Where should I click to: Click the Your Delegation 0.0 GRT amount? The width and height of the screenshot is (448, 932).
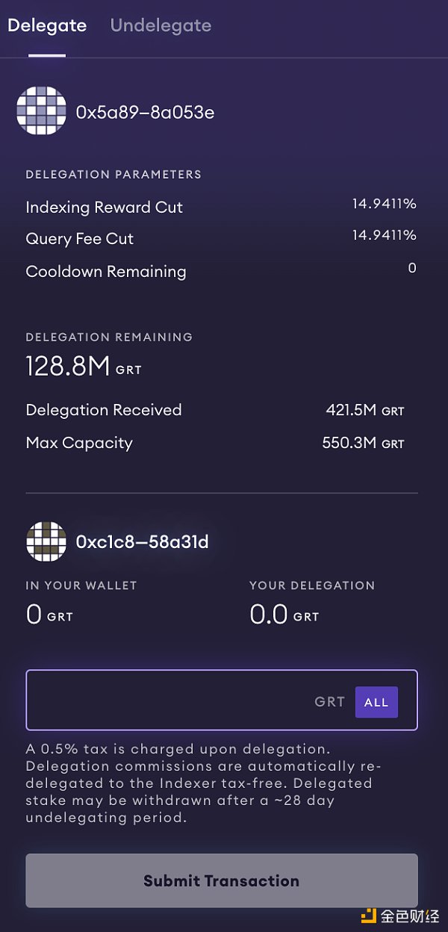pyautogui.click(x=284, y=615)
